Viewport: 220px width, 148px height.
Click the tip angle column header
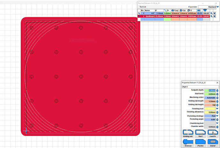pos(206,10)
